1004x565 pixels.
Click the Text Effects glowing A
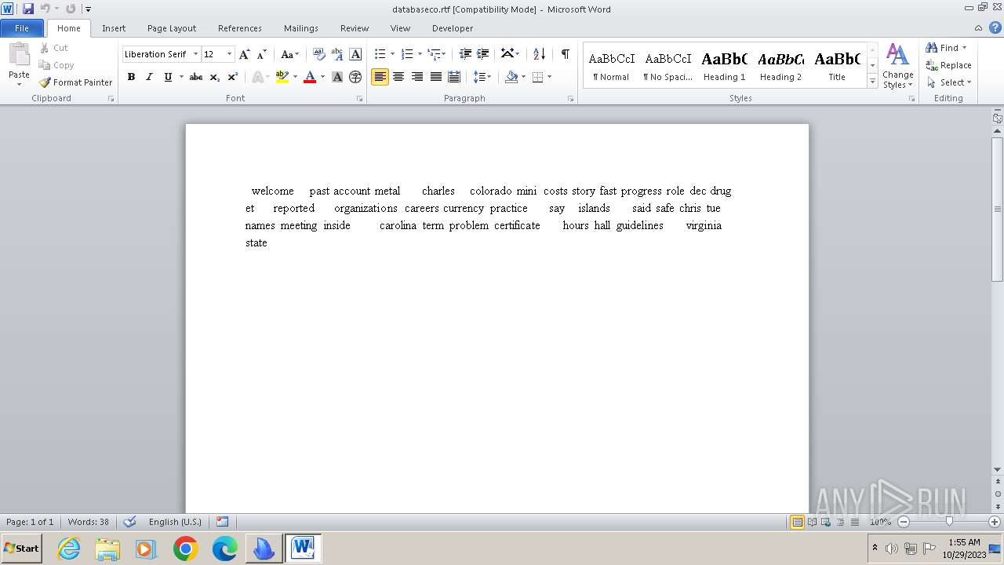pyautogui.click(x=257, y=77)
